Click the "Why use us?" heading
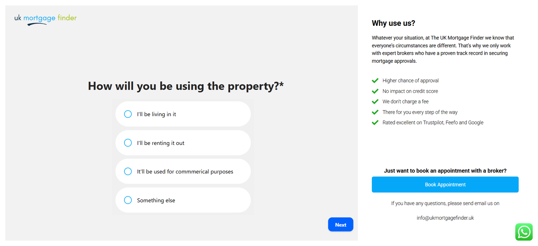538x246 pixels. 393,23
